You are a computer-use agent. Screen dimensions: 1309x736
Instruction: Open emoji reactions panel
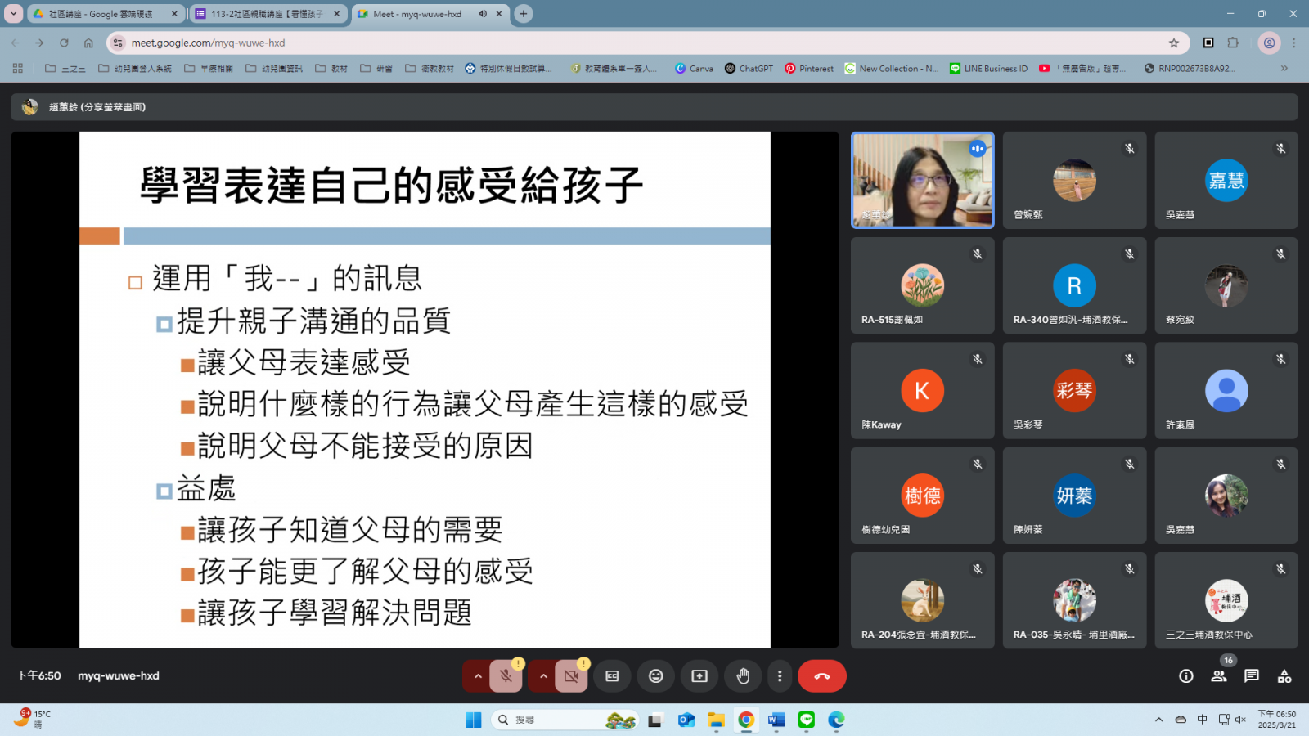655,676
